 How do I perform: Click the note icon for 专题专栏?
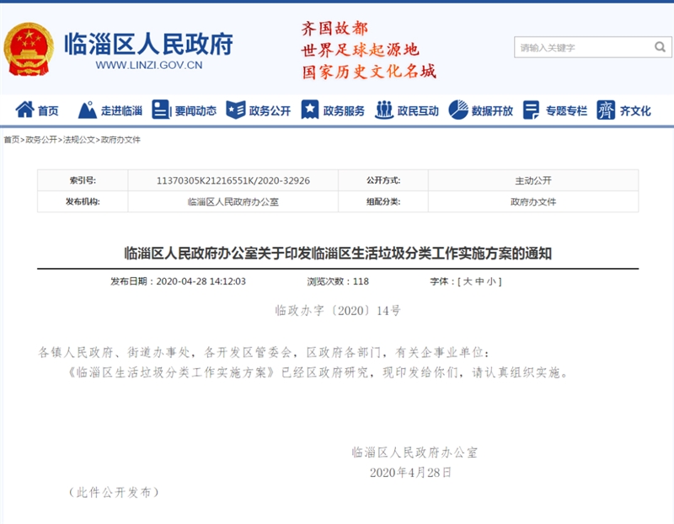(532, 110)
